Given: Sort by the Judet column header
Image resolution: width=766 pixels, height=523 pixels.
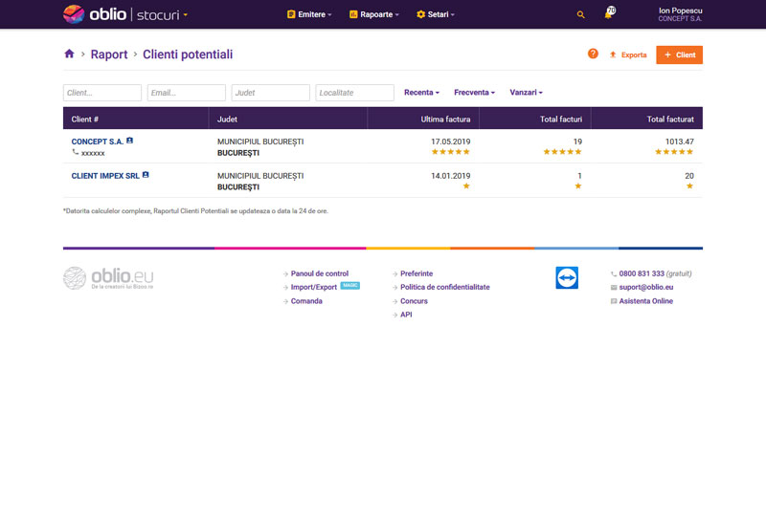Looking at the screenshot, I should tap(288, 119).
